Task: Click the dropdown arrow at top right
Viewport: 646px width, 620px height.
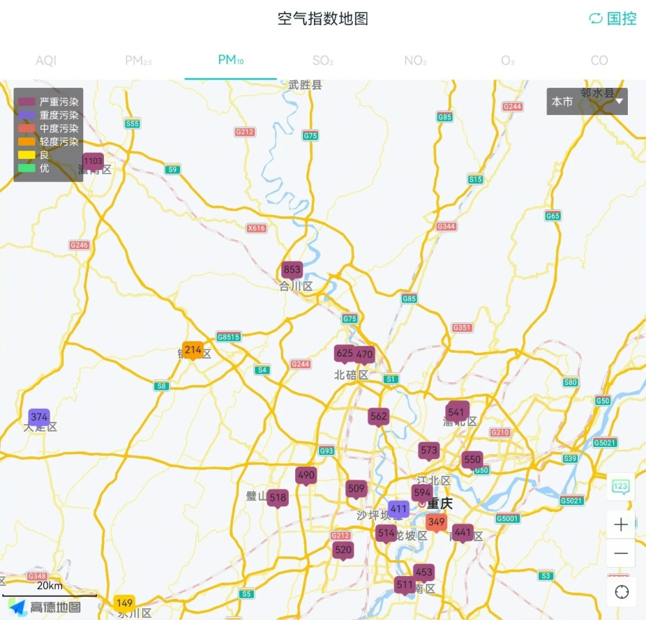Action: click(618, 101)
